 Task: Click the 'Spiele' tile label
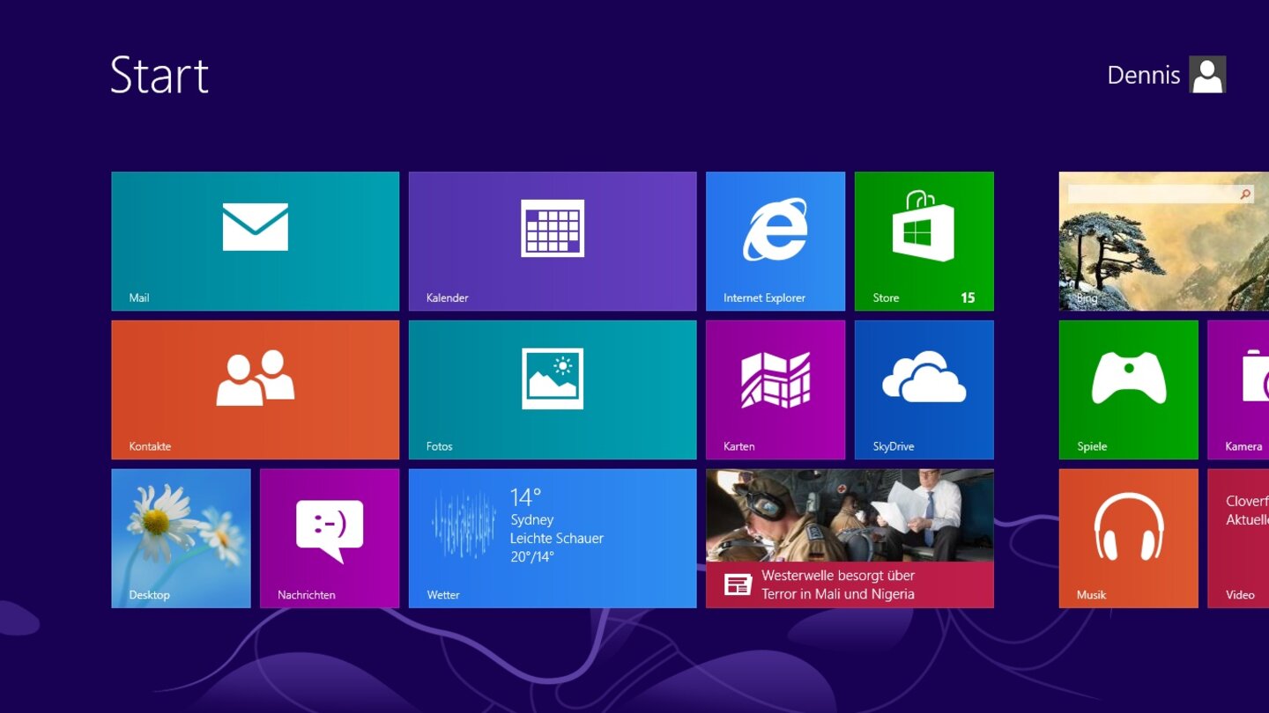tap(1092, 446)
